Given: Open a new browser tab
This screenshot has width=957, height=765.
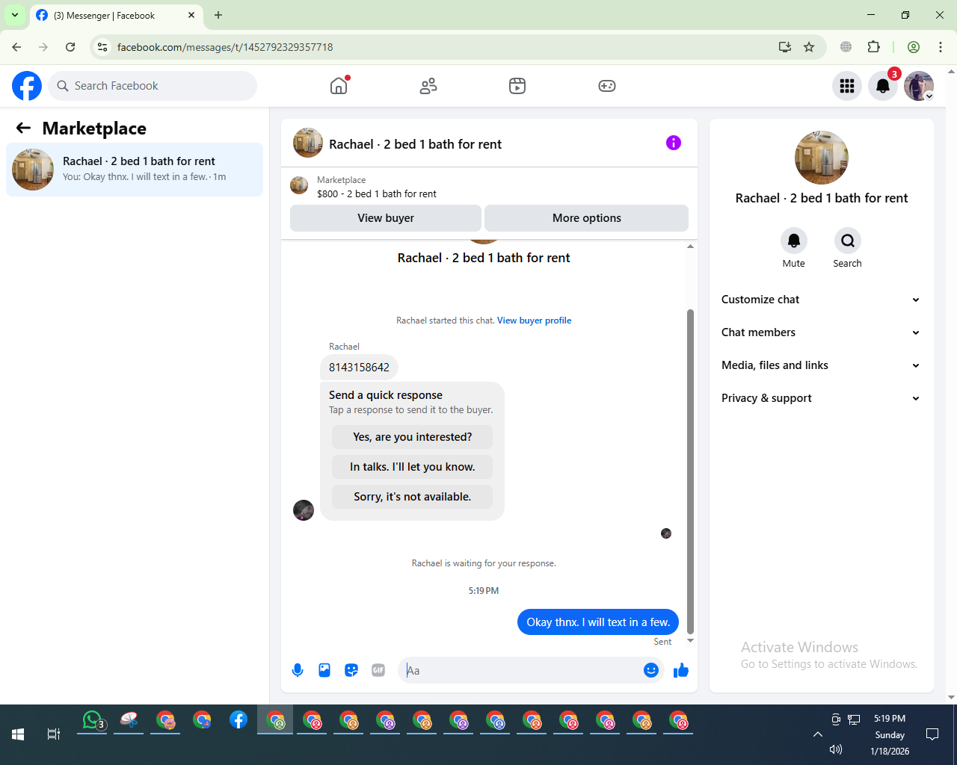Looking at the screenshot, I should 218,15.
